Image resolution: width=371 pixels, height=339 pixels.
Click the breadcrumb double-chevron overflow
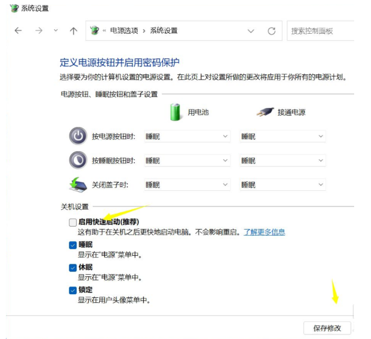pos(104,31)
